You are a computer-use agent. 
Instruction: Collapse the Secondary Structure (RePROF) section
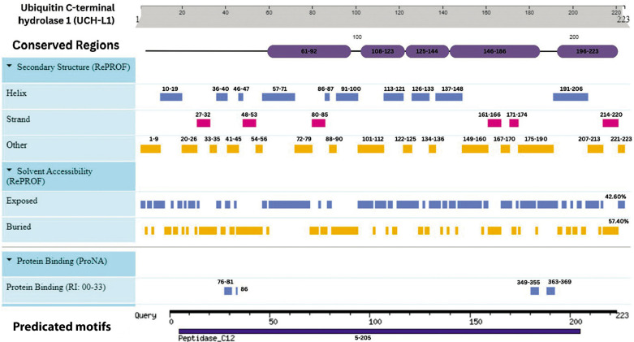[x=10, y=66]
